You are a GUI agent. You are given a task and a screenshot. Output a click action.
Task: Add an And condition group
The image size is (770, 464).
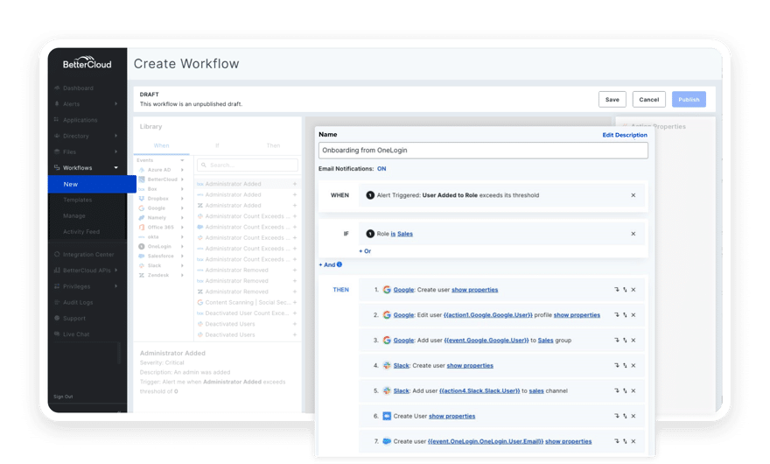(x=327, y=265)
